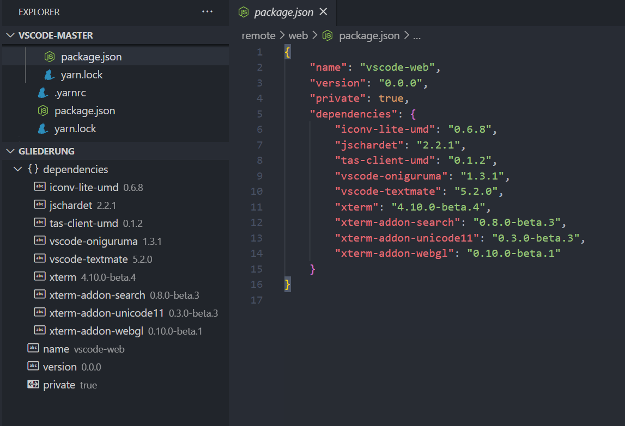Open the Explorer more actions menu

(207, 12)
